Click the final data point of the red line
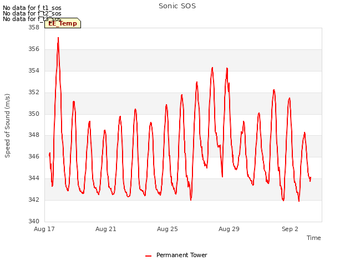 311,178
